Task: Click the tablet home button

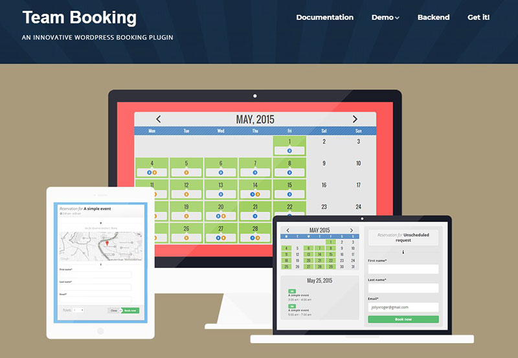Action: point(101,331)
